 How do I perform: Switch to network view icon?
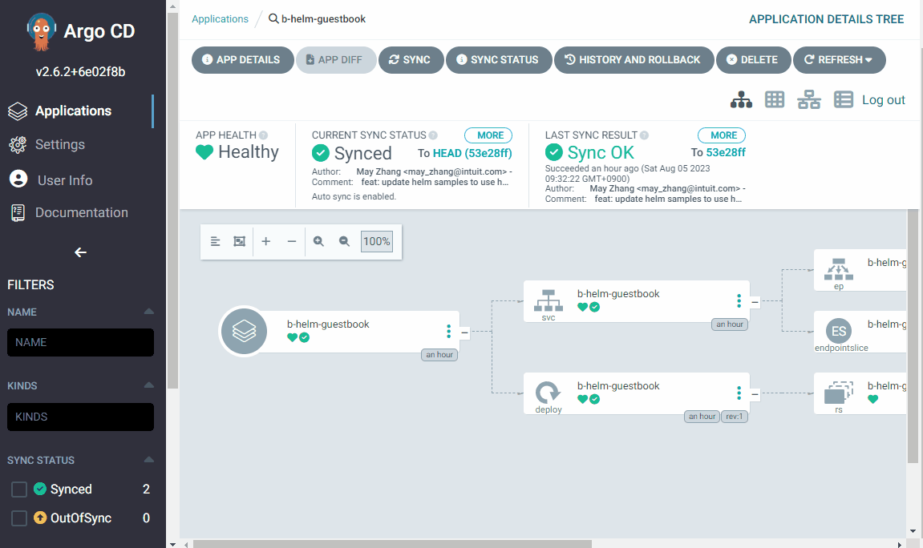click(x=809, y=100)
